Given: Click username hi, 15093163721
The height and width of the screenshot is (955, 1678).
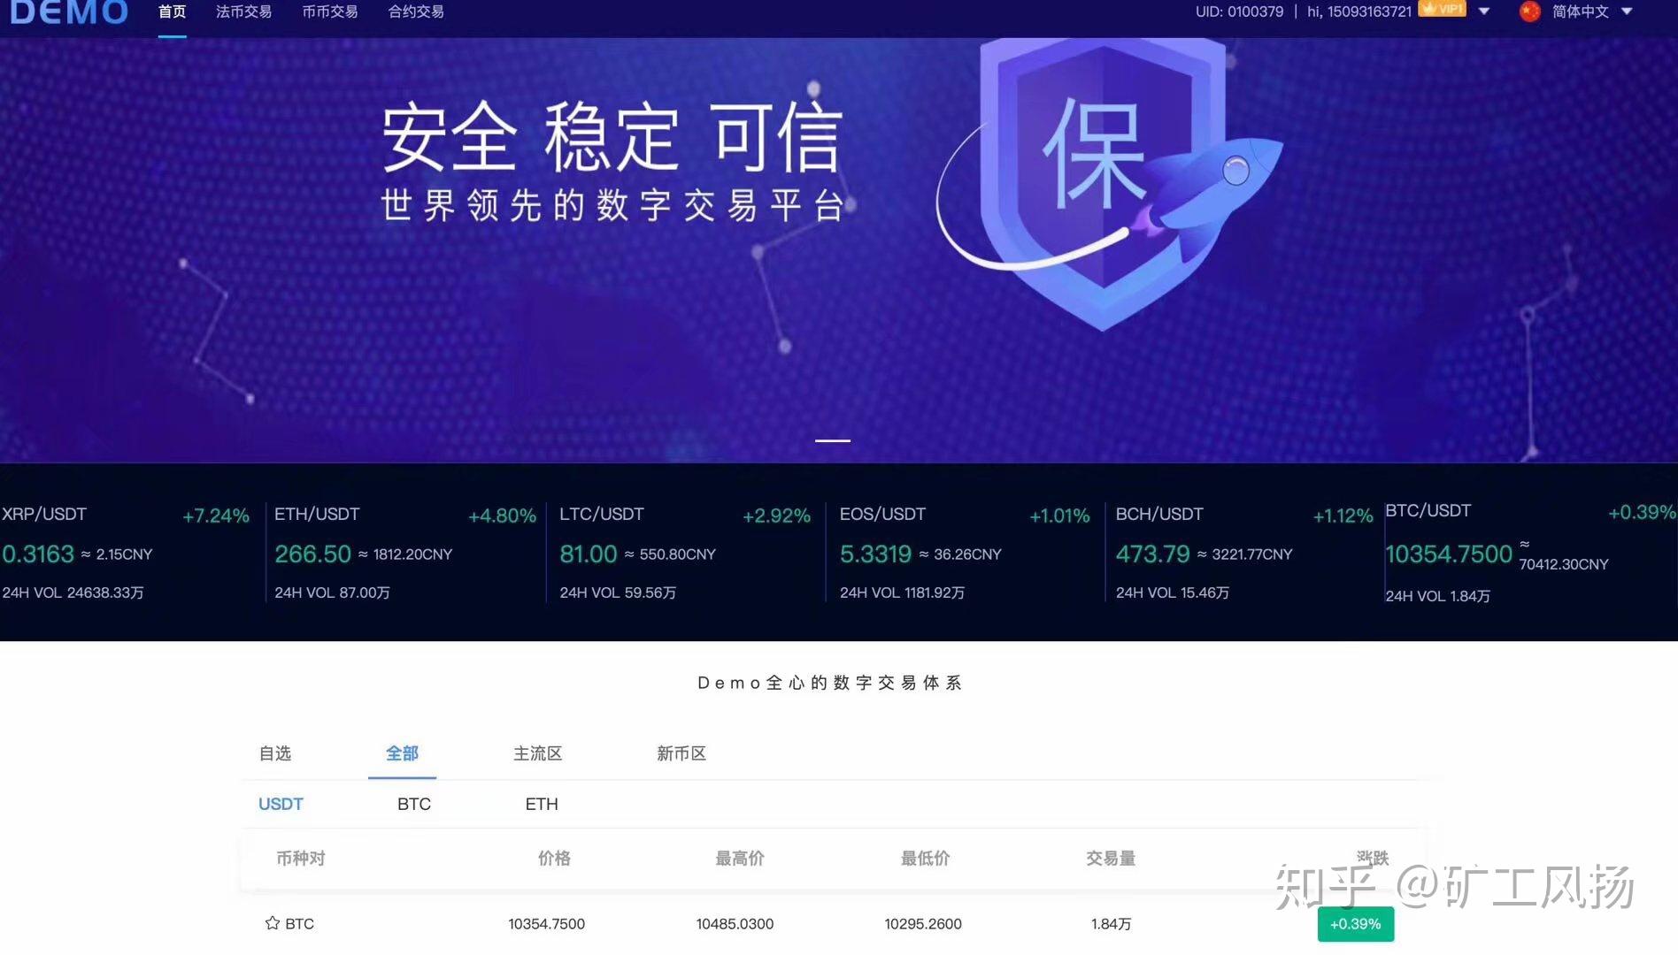Looking at the screenshot, I should point(1359,11).
